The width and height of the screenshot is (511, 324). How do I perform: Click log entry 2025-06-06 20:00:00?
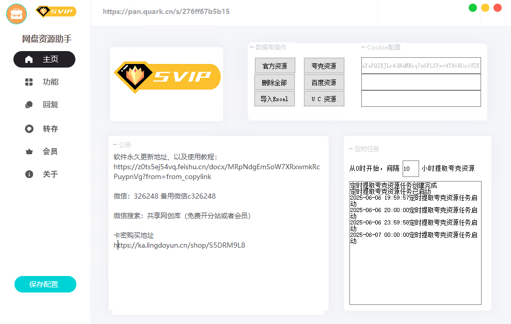click(x=414, y=213)
